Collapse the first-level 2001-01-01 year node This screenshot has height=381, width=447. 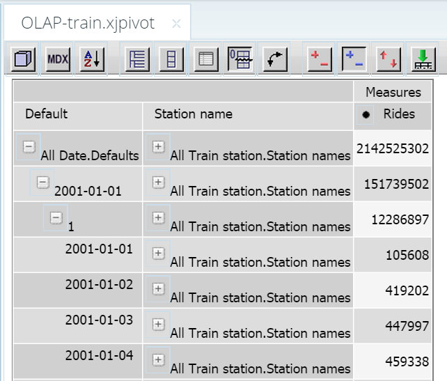pos(42,182)
